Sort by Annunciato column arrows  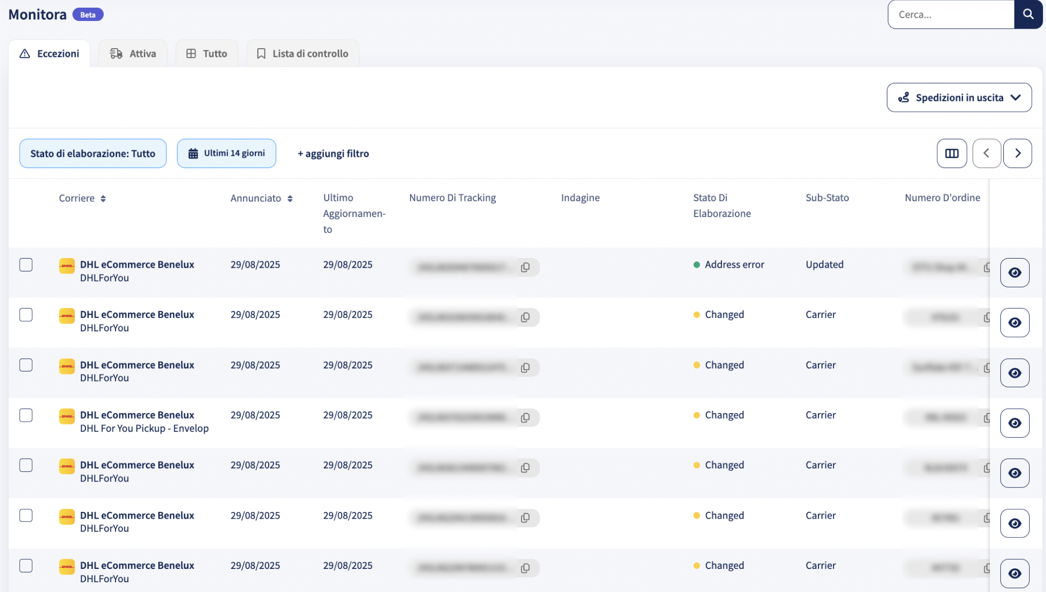coord(290,199)
